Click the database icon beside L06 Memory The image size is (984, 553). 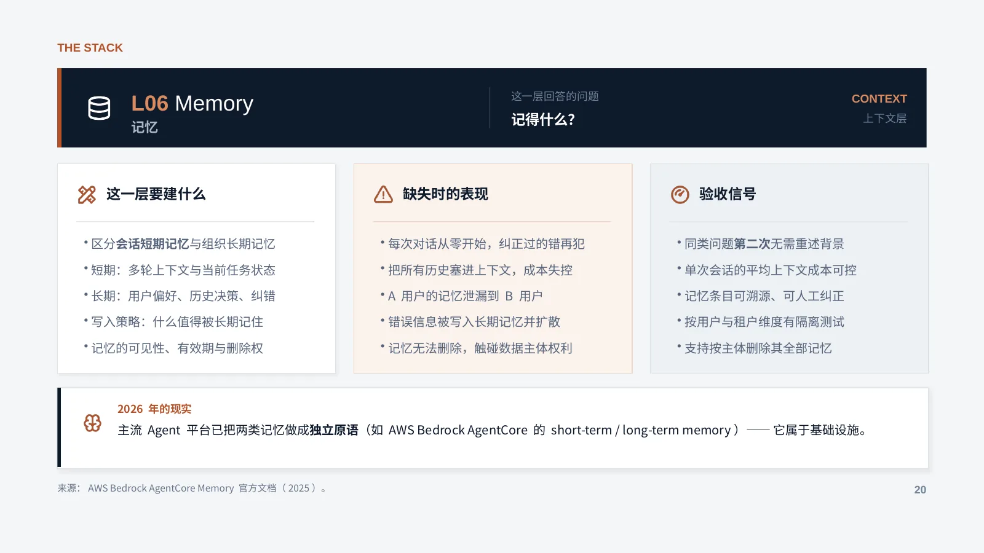[99, 108]
